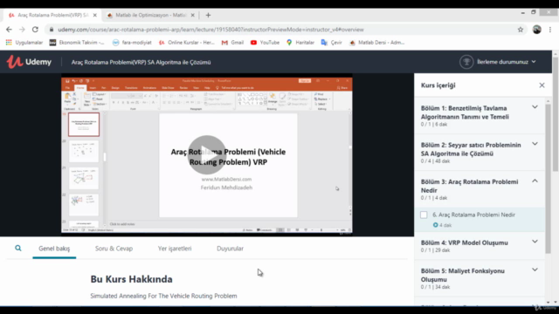This screenshot has height=314, width=559.
Task: Open lecture 6. Araç Rotalama Problemi Nedir
Action: [473, 215]
